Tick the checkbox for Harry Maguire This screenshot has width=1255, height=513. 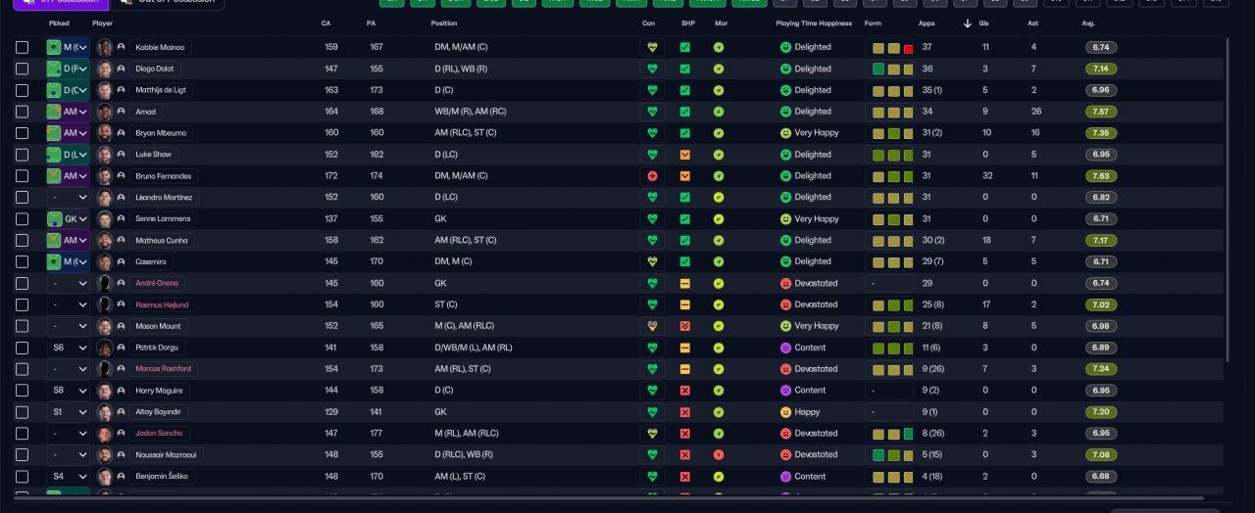23,391
